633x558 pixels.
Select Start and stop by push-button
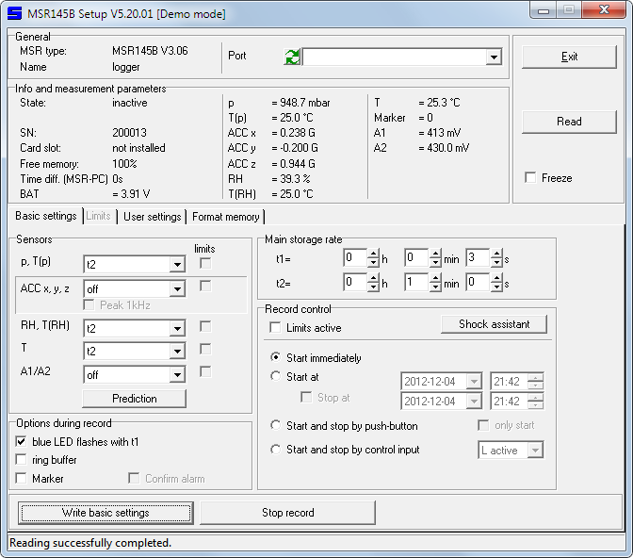pyautogui.click(x=276, y=425)
